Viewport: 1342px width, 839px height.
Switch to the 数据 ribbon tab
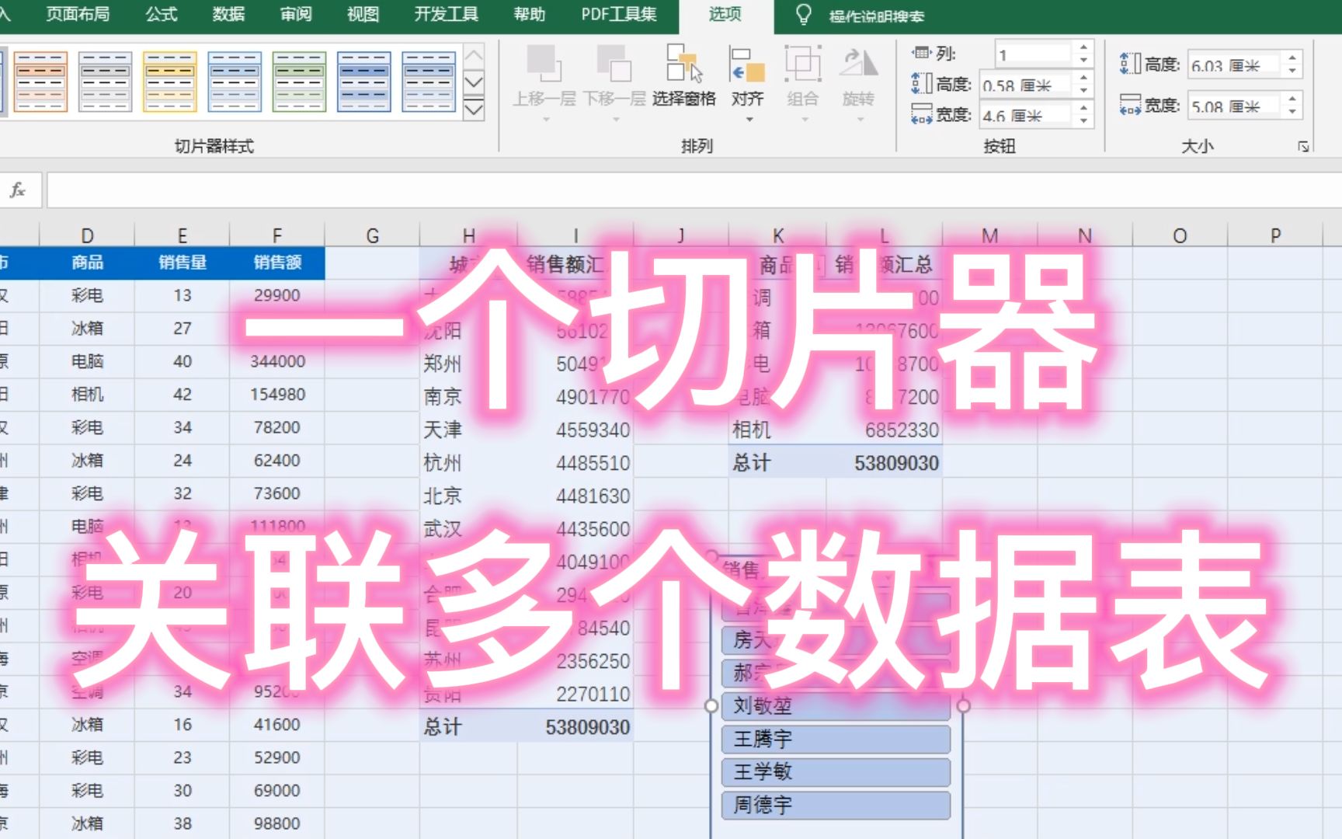[229, 14]
